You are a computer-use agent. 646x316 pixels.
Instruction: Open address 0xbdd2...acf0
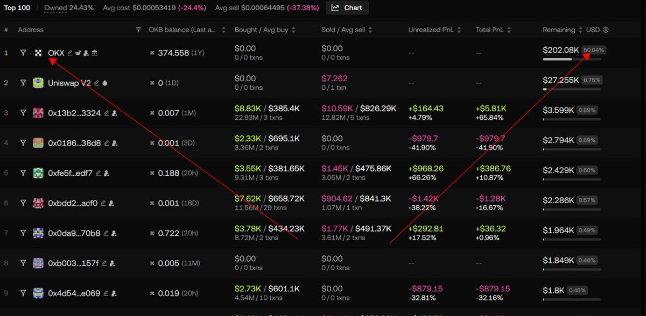click(73, 204)
